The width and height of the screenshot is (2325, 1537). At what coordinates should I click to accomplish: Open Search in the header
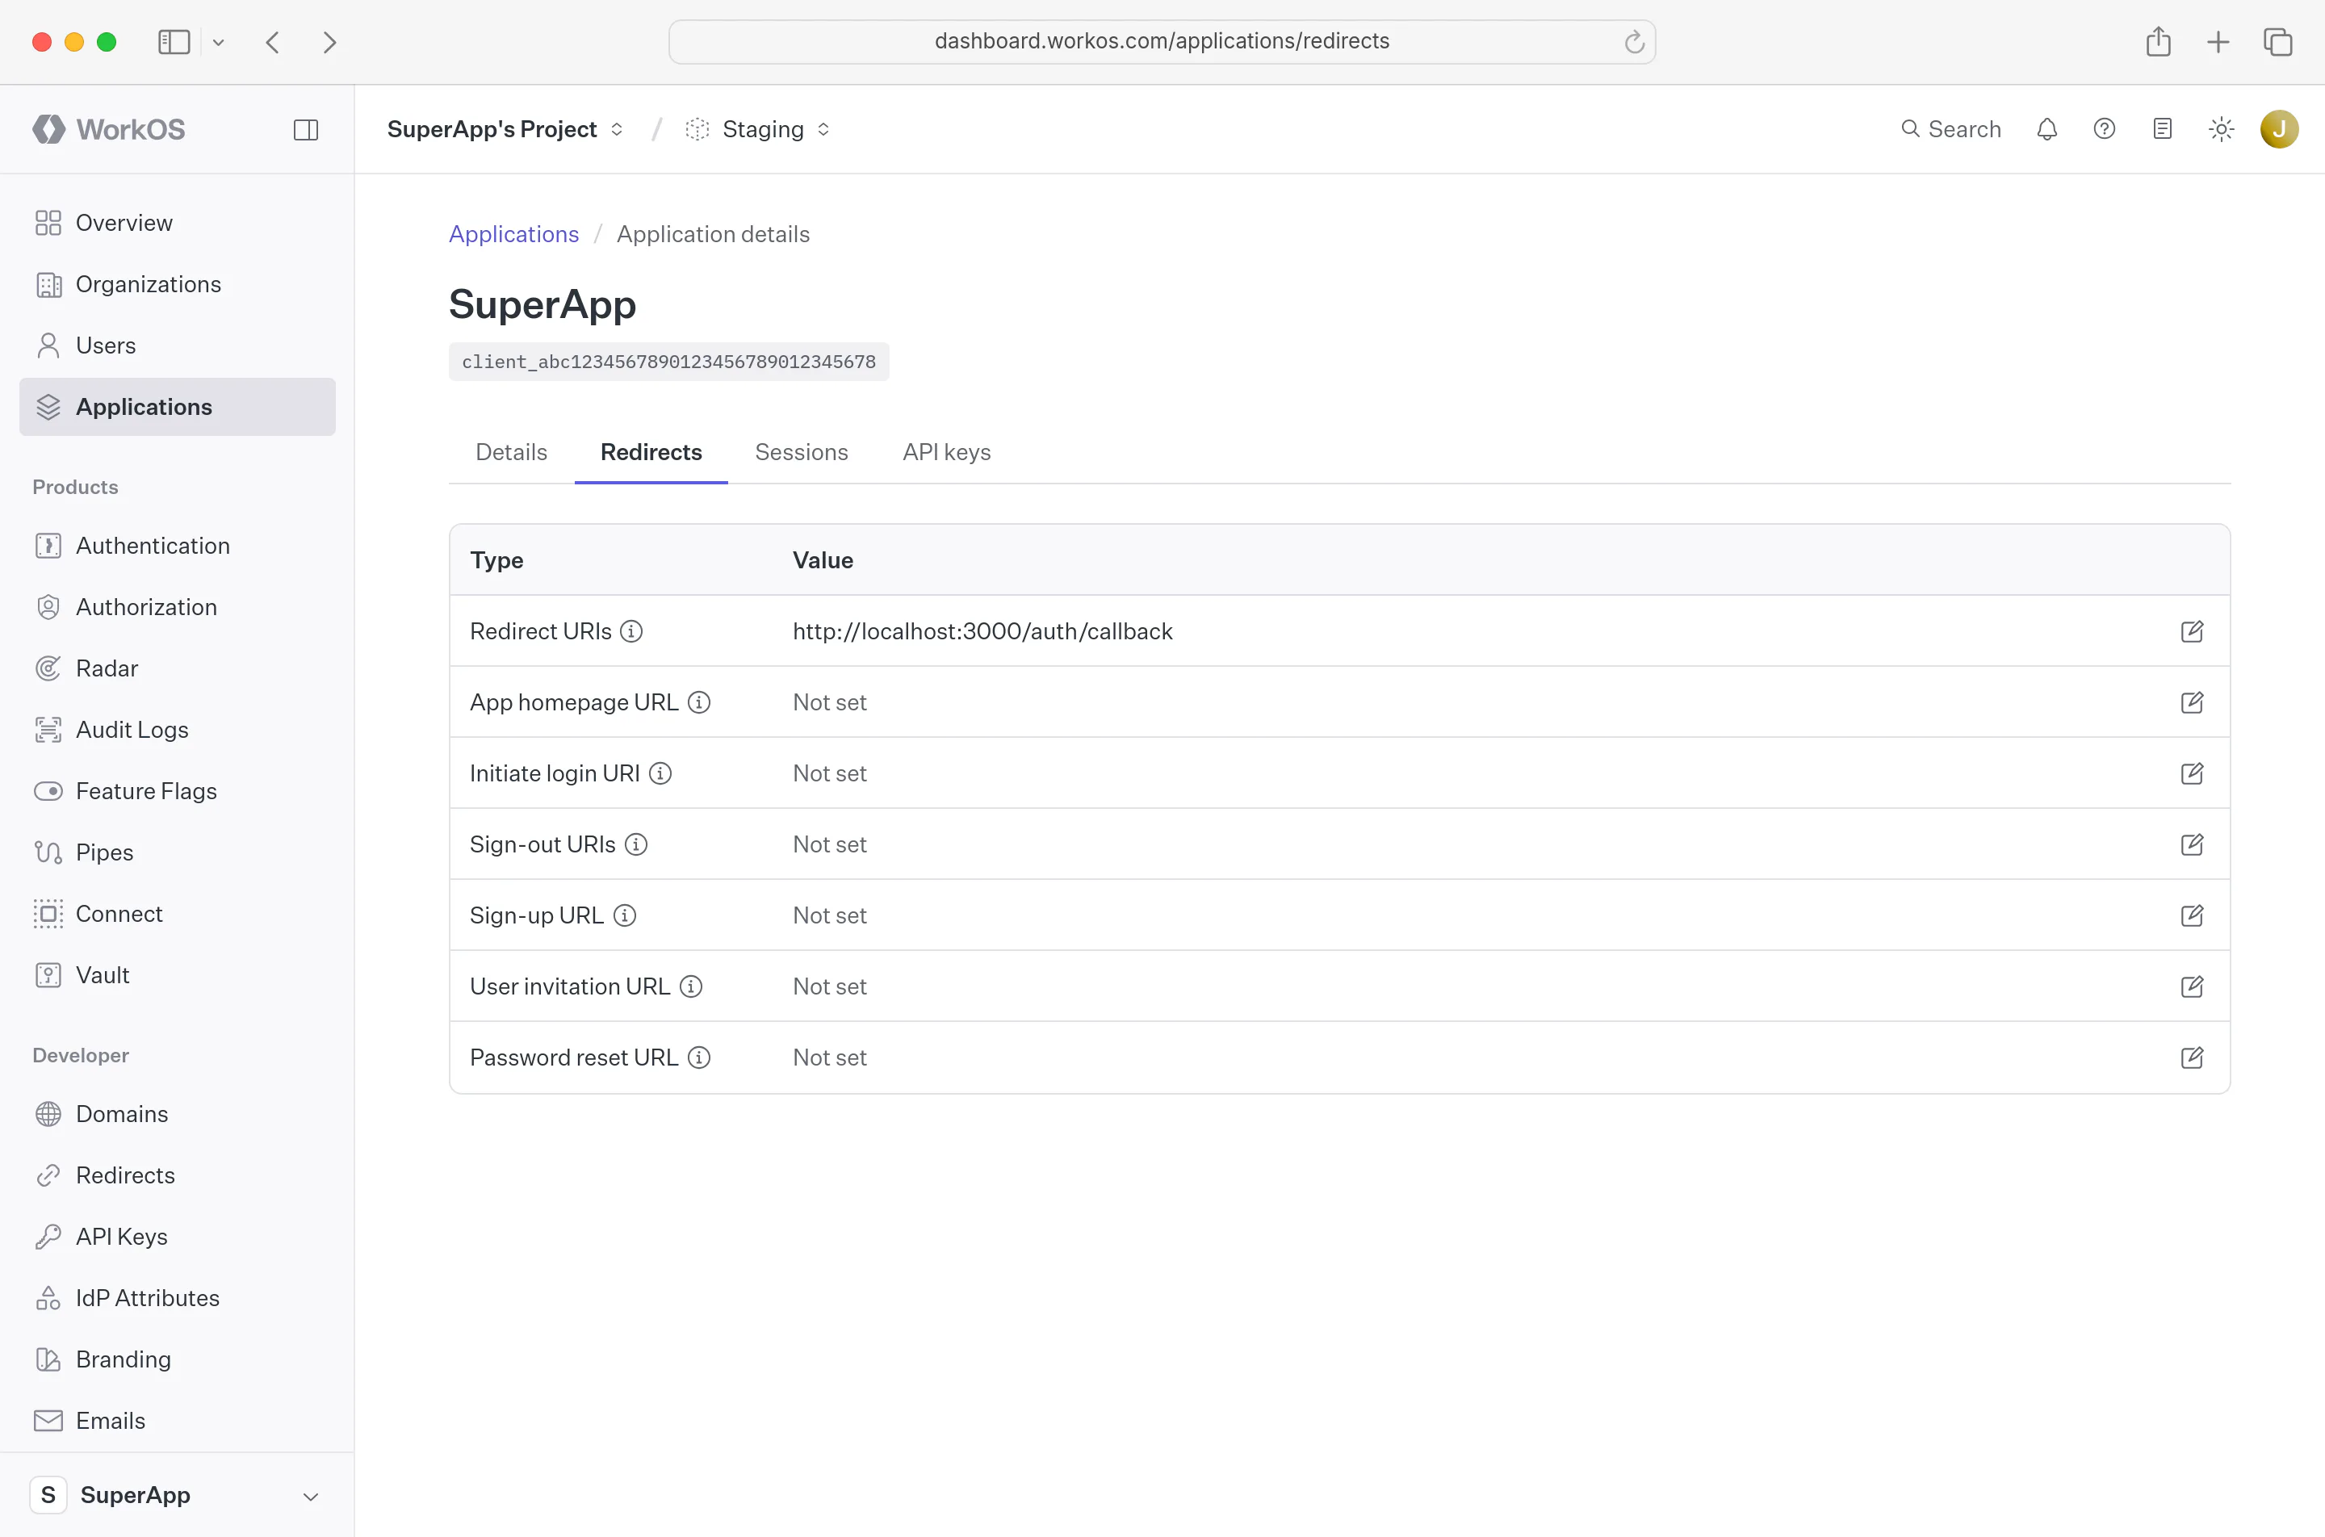point(1950,129)
